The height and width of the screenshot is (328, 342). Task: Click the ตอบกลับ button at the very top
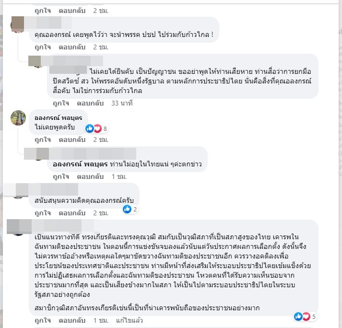click(72, 11)
